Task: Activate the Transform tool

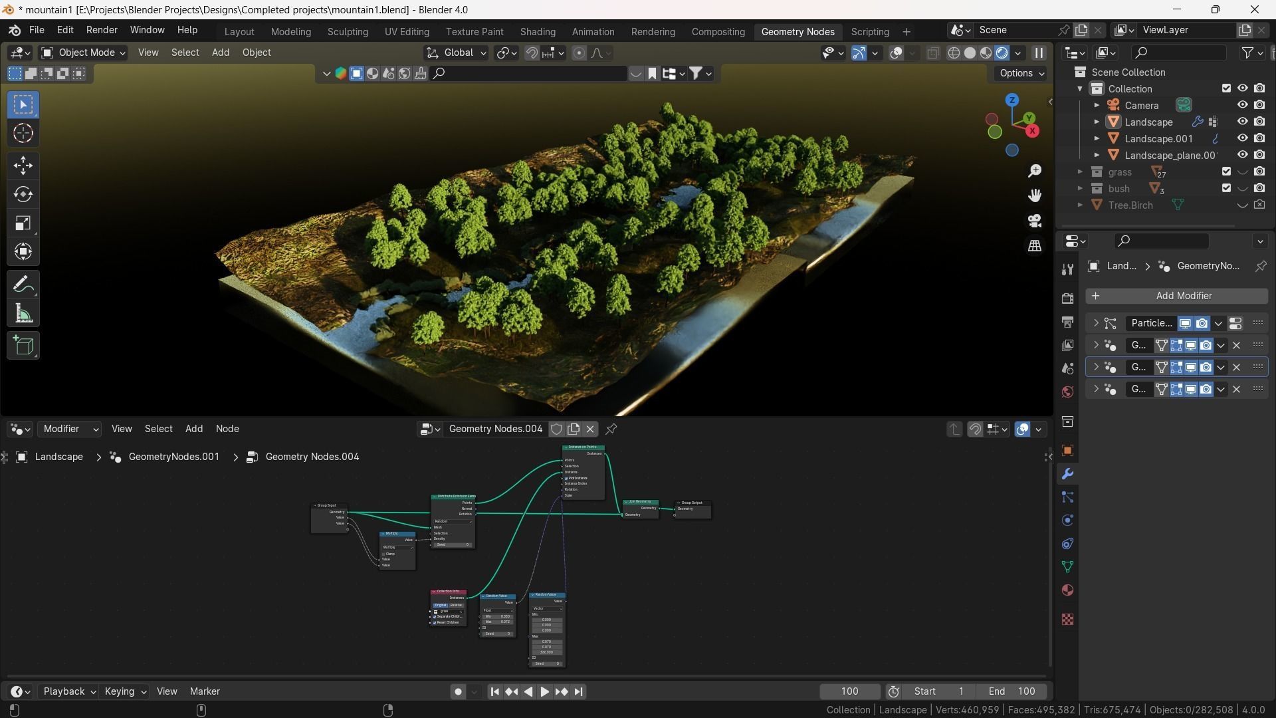Action: click(x=23, y=251)
